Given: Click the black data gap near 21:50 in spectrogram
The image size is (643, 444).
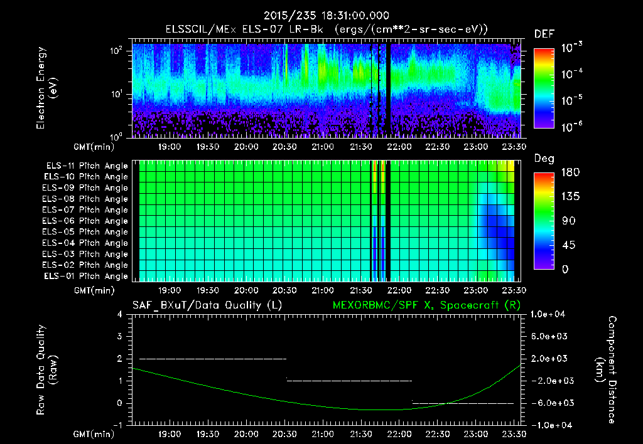Looking at the screenshot, I should tap(388, 90).
